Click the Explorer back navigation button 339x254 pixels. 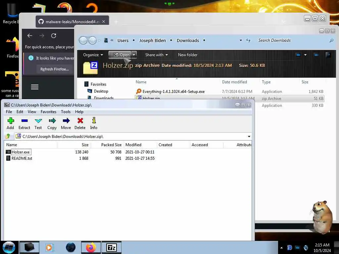(83, 40)
